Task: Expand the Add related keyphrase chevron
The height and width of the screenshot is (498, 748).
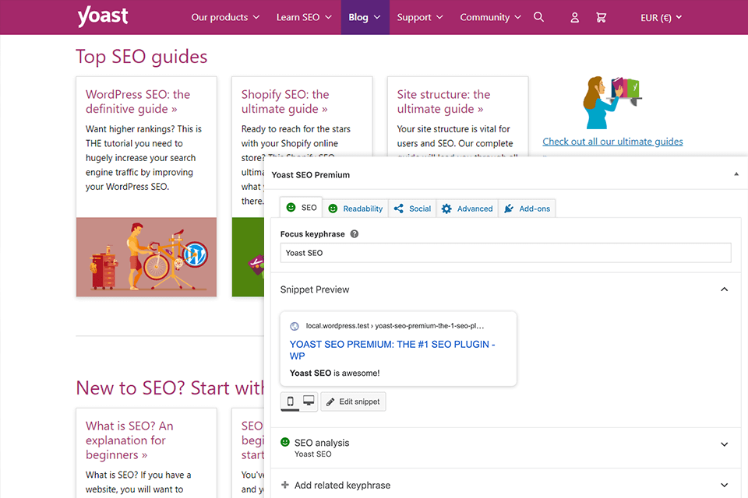Action: 724,485
